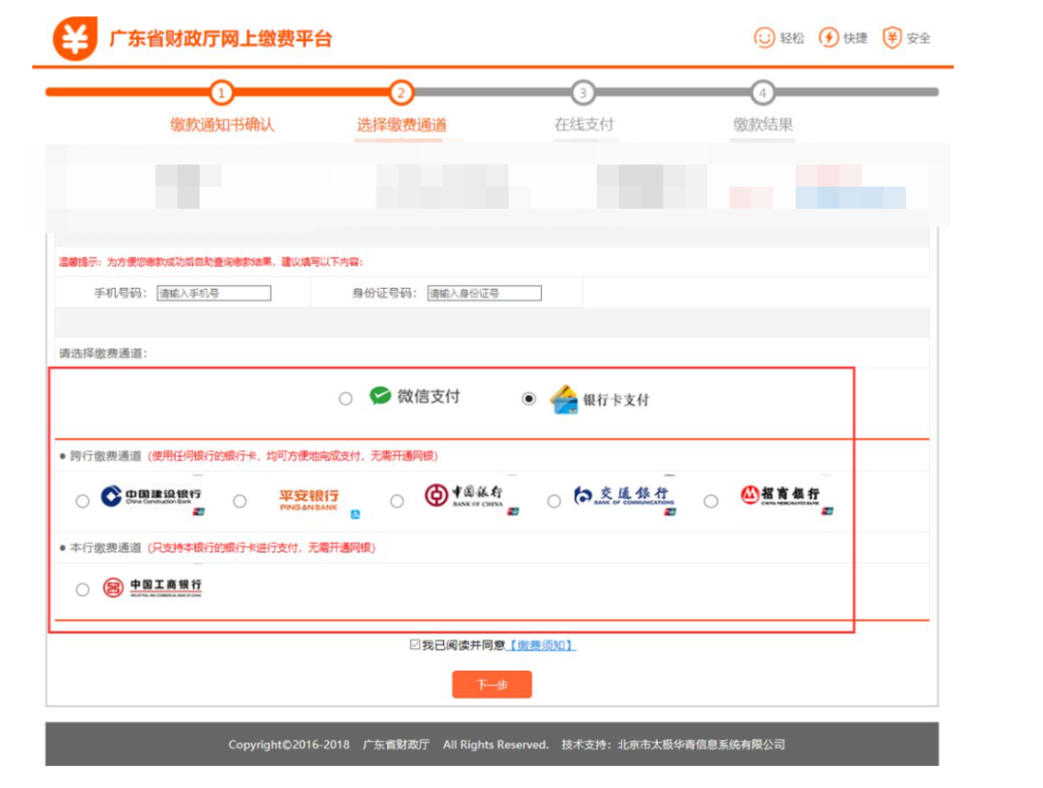Click the red 温馨提示 notice text
The image size is (1043, 788).
pyautogui.click(x=211, y=262)
